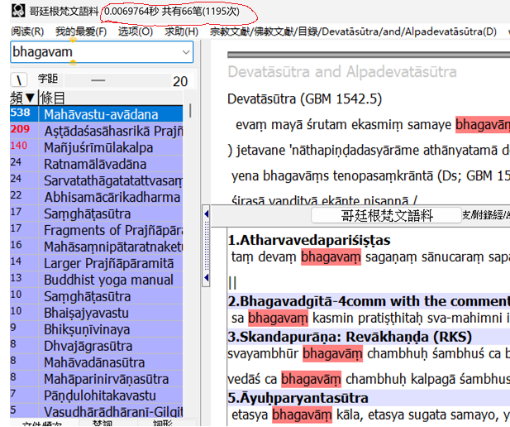510x427 pixels.
Task: Click the backslash button beside 字距
Action: click(x=19, y=79)
